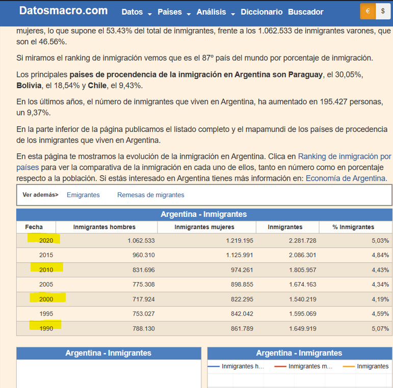Toggle the Inmigrantes orange legend series
Image resolution: width=393 pixels, height=388 pixels.
click(x=365, y=366)
